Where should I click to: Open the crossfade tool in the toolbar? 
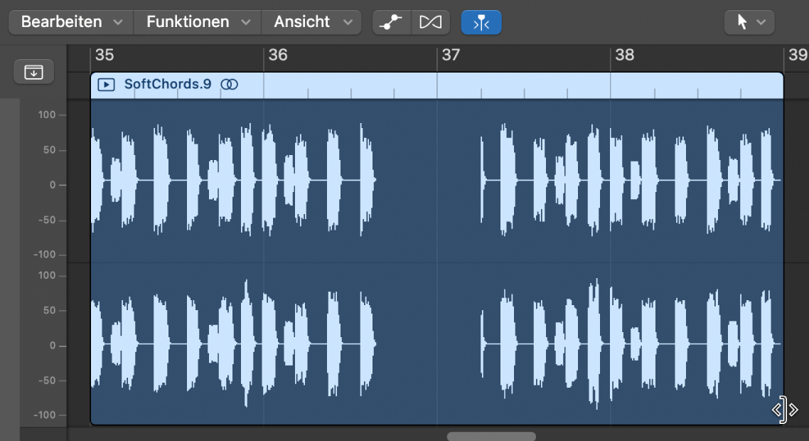click(431, 21)
